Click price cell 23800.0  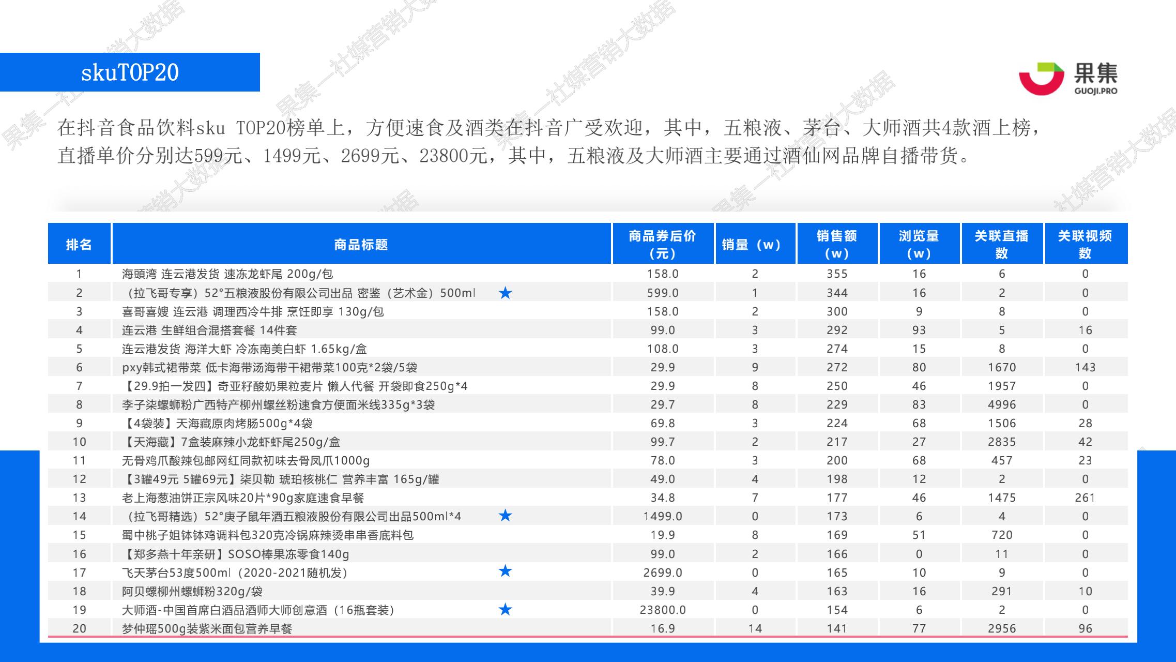663,610
